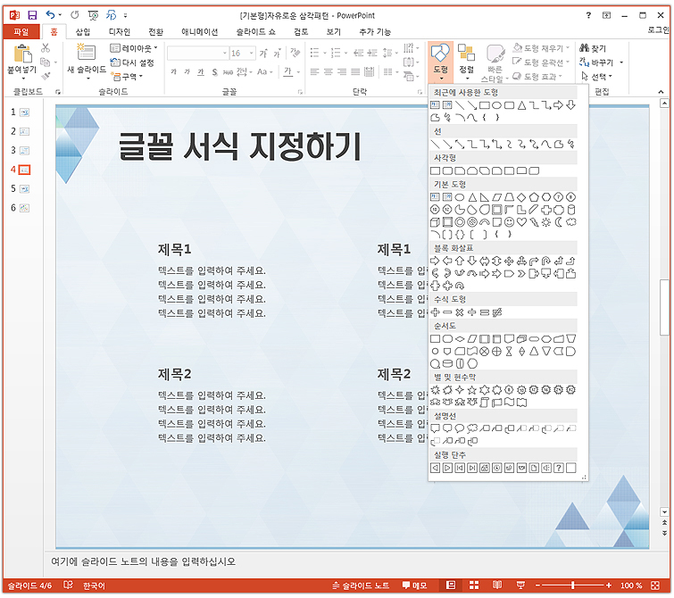Toggle underline text formatting
Viewport: 674px width, 598px height.
(200, 71)
